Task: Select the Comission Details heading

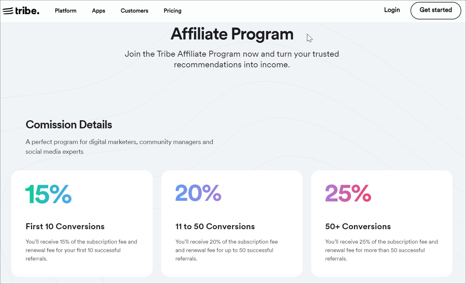Action: coord(69,125)
